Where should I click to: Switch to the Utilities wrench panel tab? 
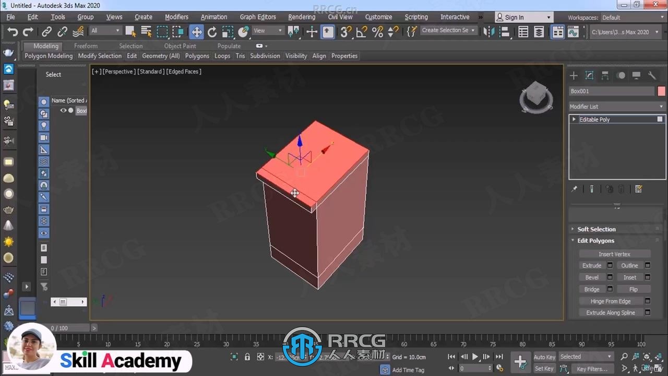pos(652,76)
